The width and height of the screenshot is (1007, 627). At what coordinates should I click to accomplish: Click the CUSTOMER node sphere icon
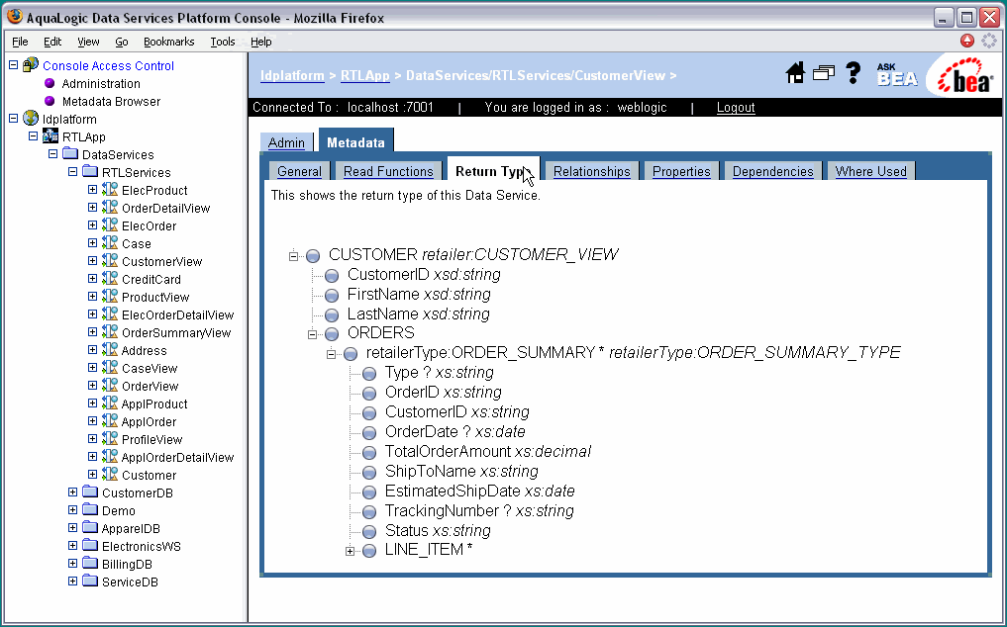[x=313, y=256]
